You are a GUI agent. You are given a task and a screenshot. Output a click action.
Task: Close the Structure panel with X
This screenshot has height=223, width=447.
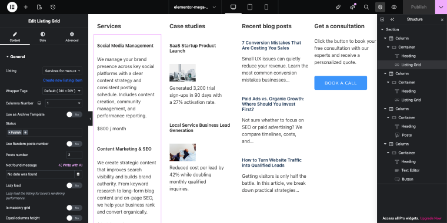click(x=442, y=19)
